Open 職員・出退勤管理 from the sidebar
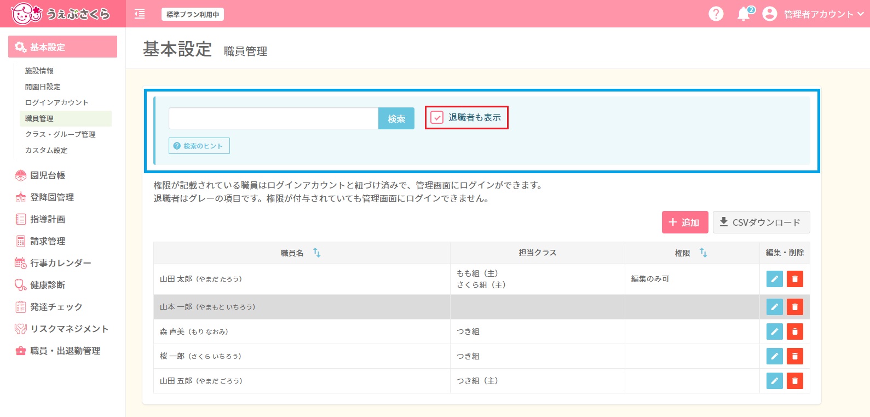This screenshot has width=870, height=417. [65, 351]
